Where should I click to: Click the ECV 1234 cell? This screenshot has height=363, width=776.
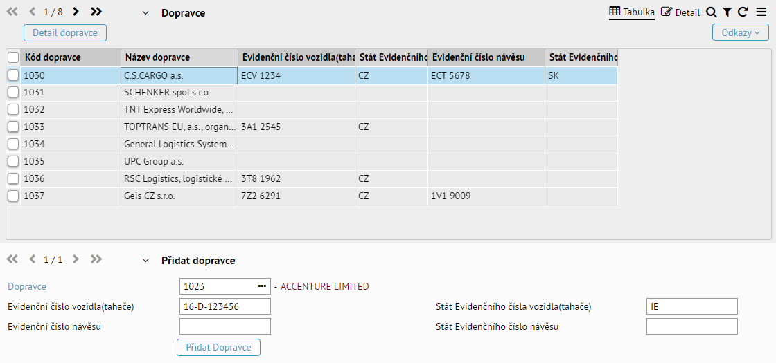[297, 75]
